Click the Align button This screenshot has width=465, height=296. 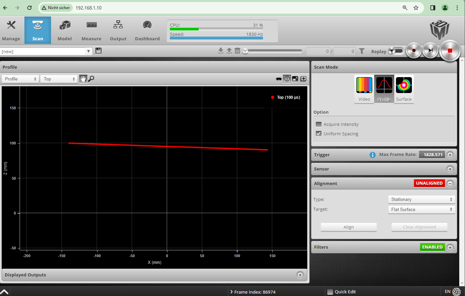pyautogui.click(x=349, y=227)
